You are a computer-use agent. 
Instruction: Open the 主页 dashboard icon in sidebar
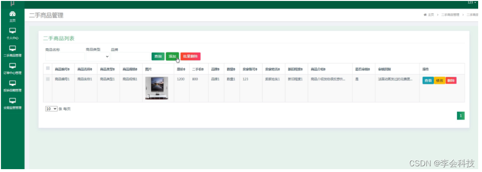coord(12,17)
